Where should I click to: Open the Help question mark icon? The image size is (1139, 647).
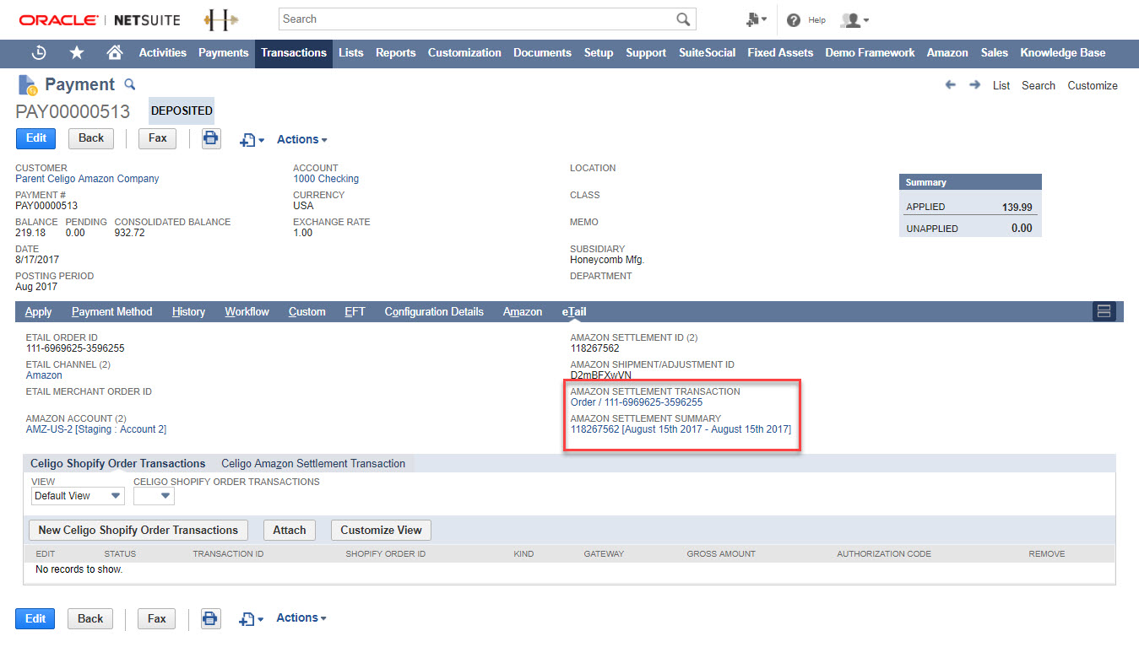(x=794, y=20)
